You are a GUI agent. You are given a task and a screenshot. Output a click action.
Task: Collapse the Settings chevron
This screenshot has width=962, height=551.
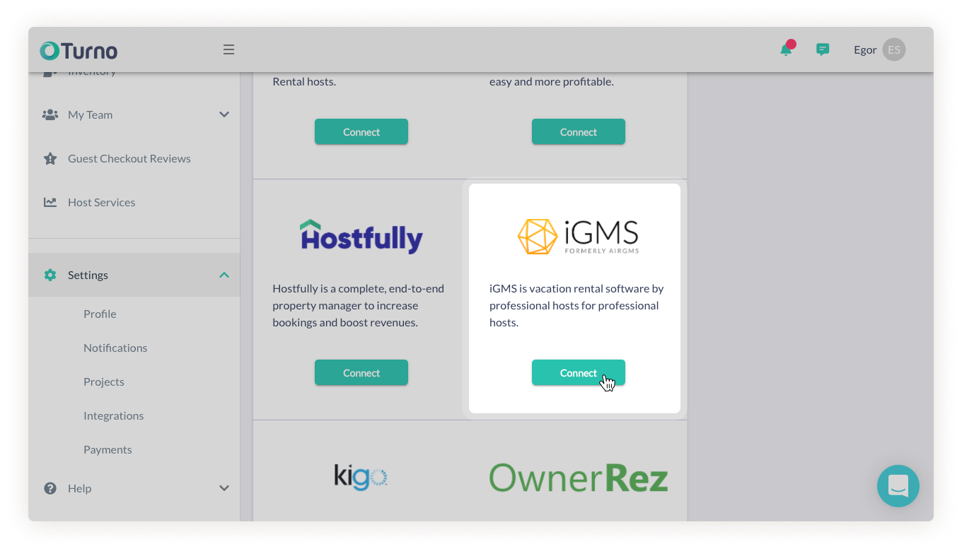[224, 275]
